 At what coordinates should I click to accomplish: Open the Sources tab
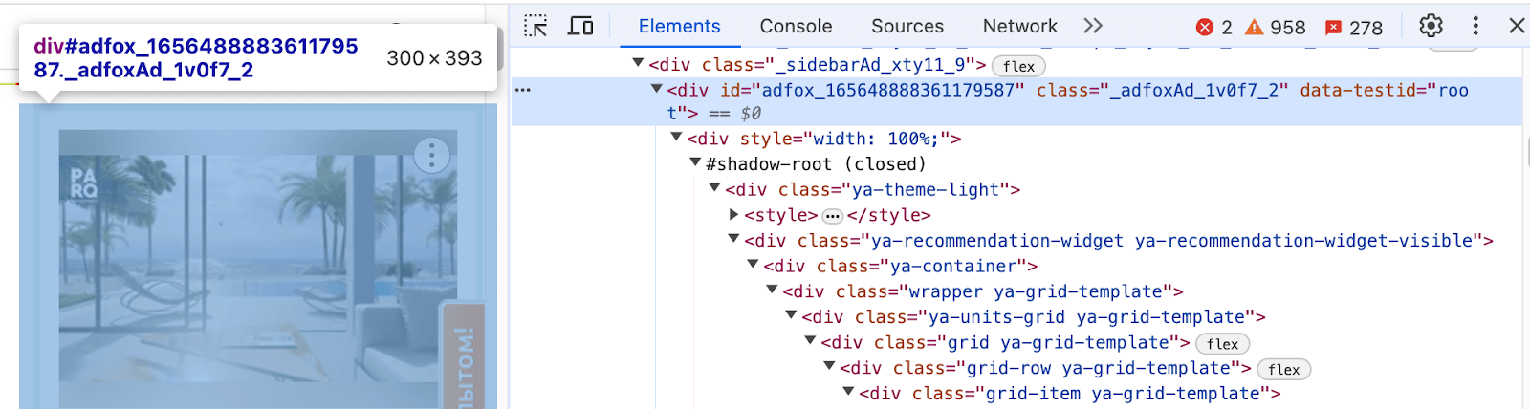(x=907, y=26)
